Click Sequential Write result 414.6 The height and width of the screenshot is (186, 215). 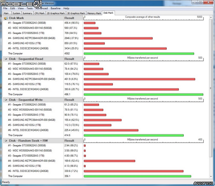tap(67, 135)
